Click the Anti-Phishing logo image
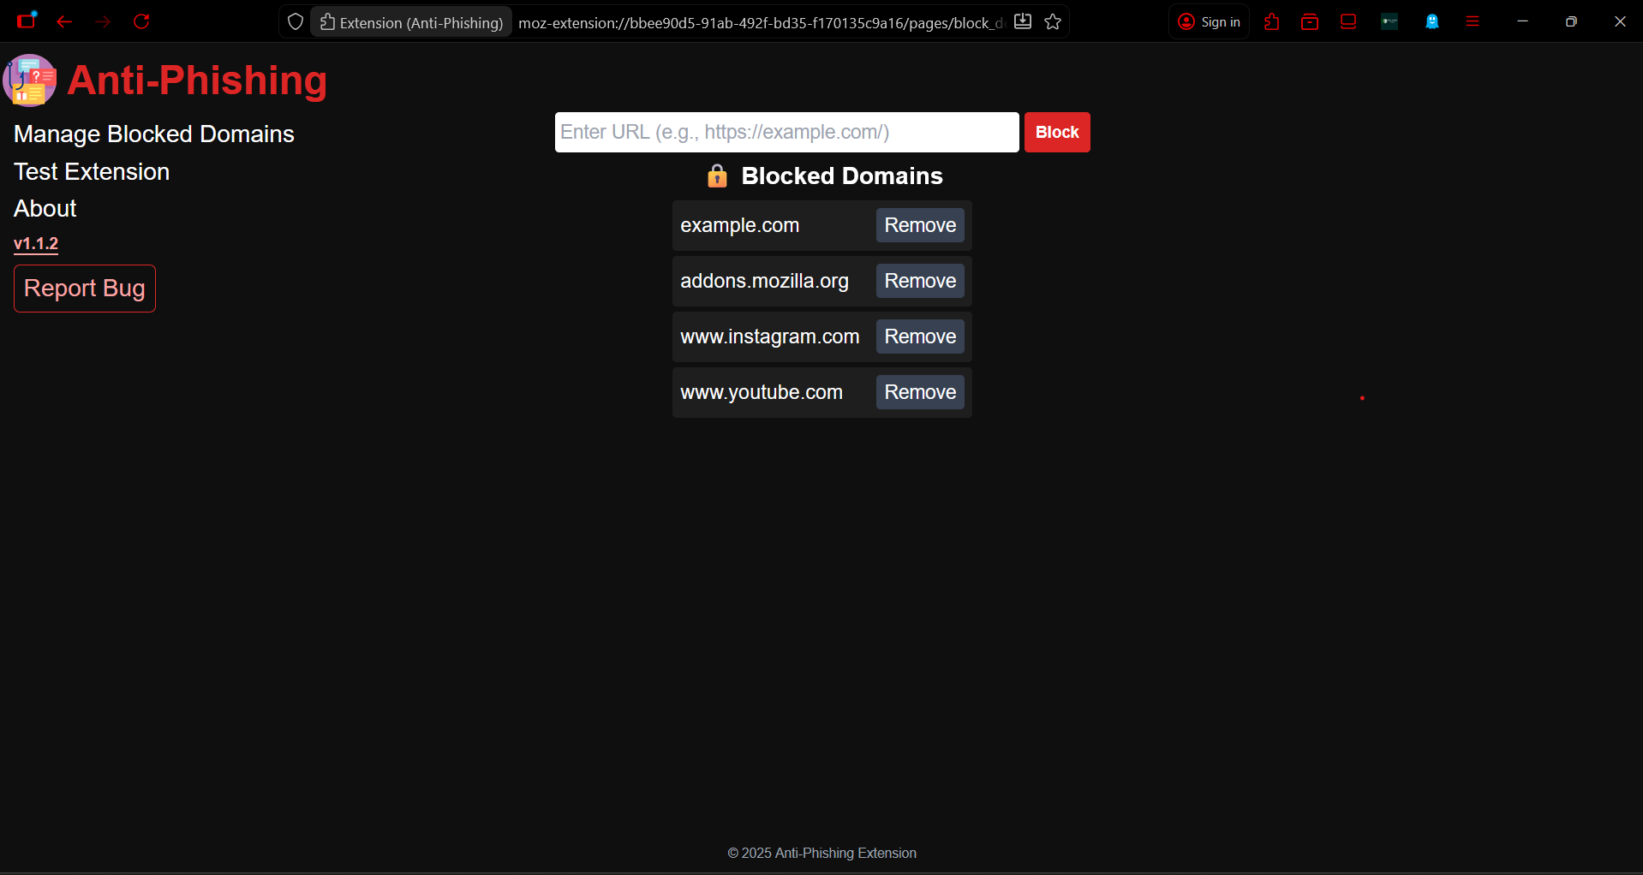 coord(30,80)
